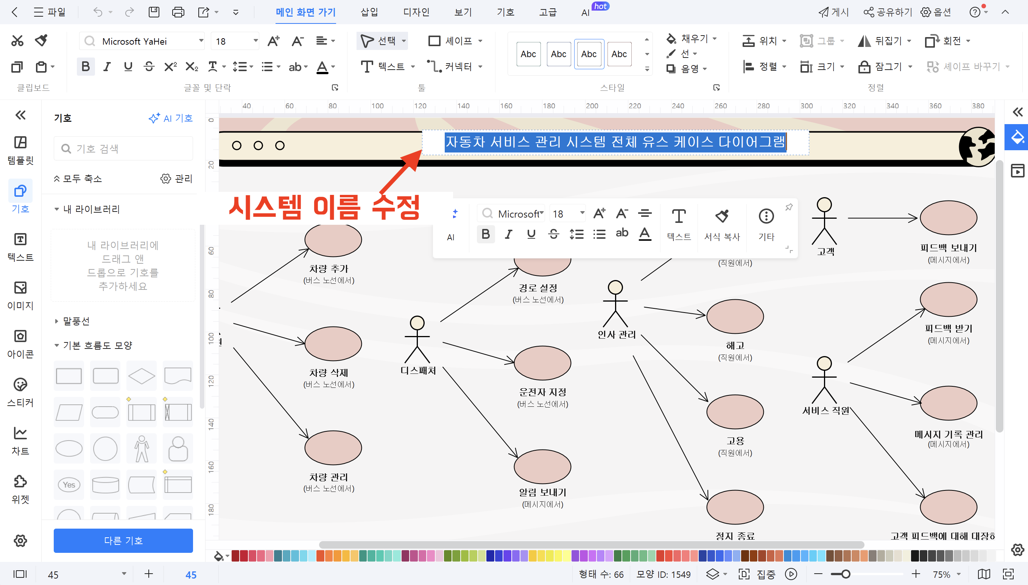Click the 다른 기호 button
The width and height of the screenshot is (1028, 585).
123,540
